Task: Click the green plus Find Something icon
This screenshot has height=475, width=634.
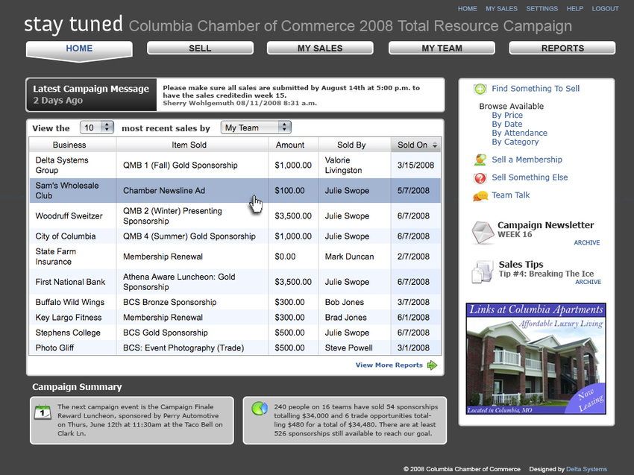Action: [480, 89]
